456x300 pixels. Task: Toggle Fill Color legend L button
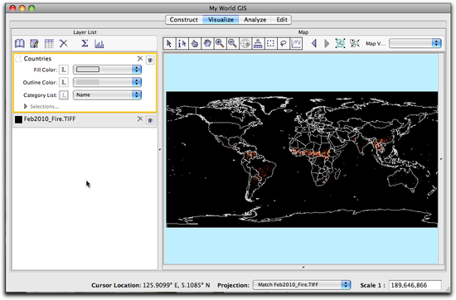[64, 70]
